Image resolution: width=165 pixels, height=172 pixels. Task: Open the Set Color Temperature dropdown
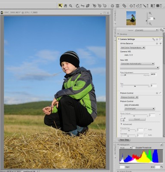coord(133,48)
